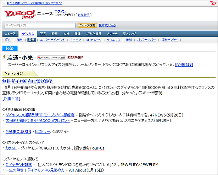Open the [記事全文] link
Viewport: 218px width, 175px height.
11,98
